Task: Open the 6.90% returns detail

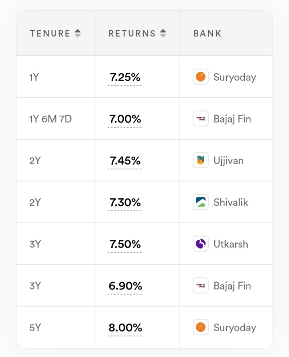Action: coord(125,286)
